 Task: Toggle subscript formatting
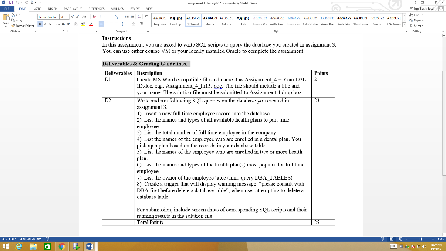click(63, 24)
